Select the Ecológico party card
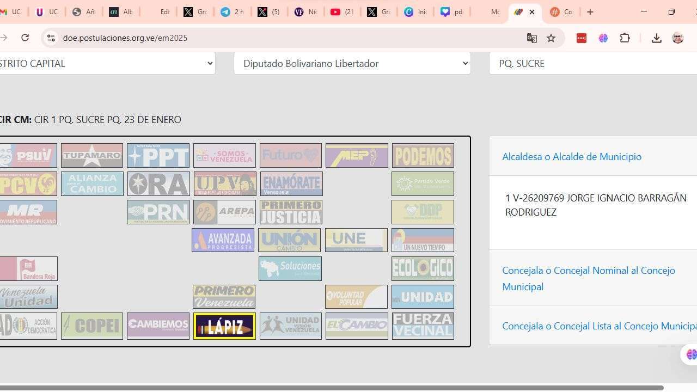Image resolution: width=697 pixels, height=392 pixels. click(423, 268)
